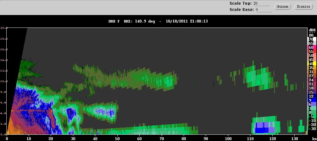Click the Unzoom button
The height and width of the screenshot is (141, 317).
pos(282,7)
